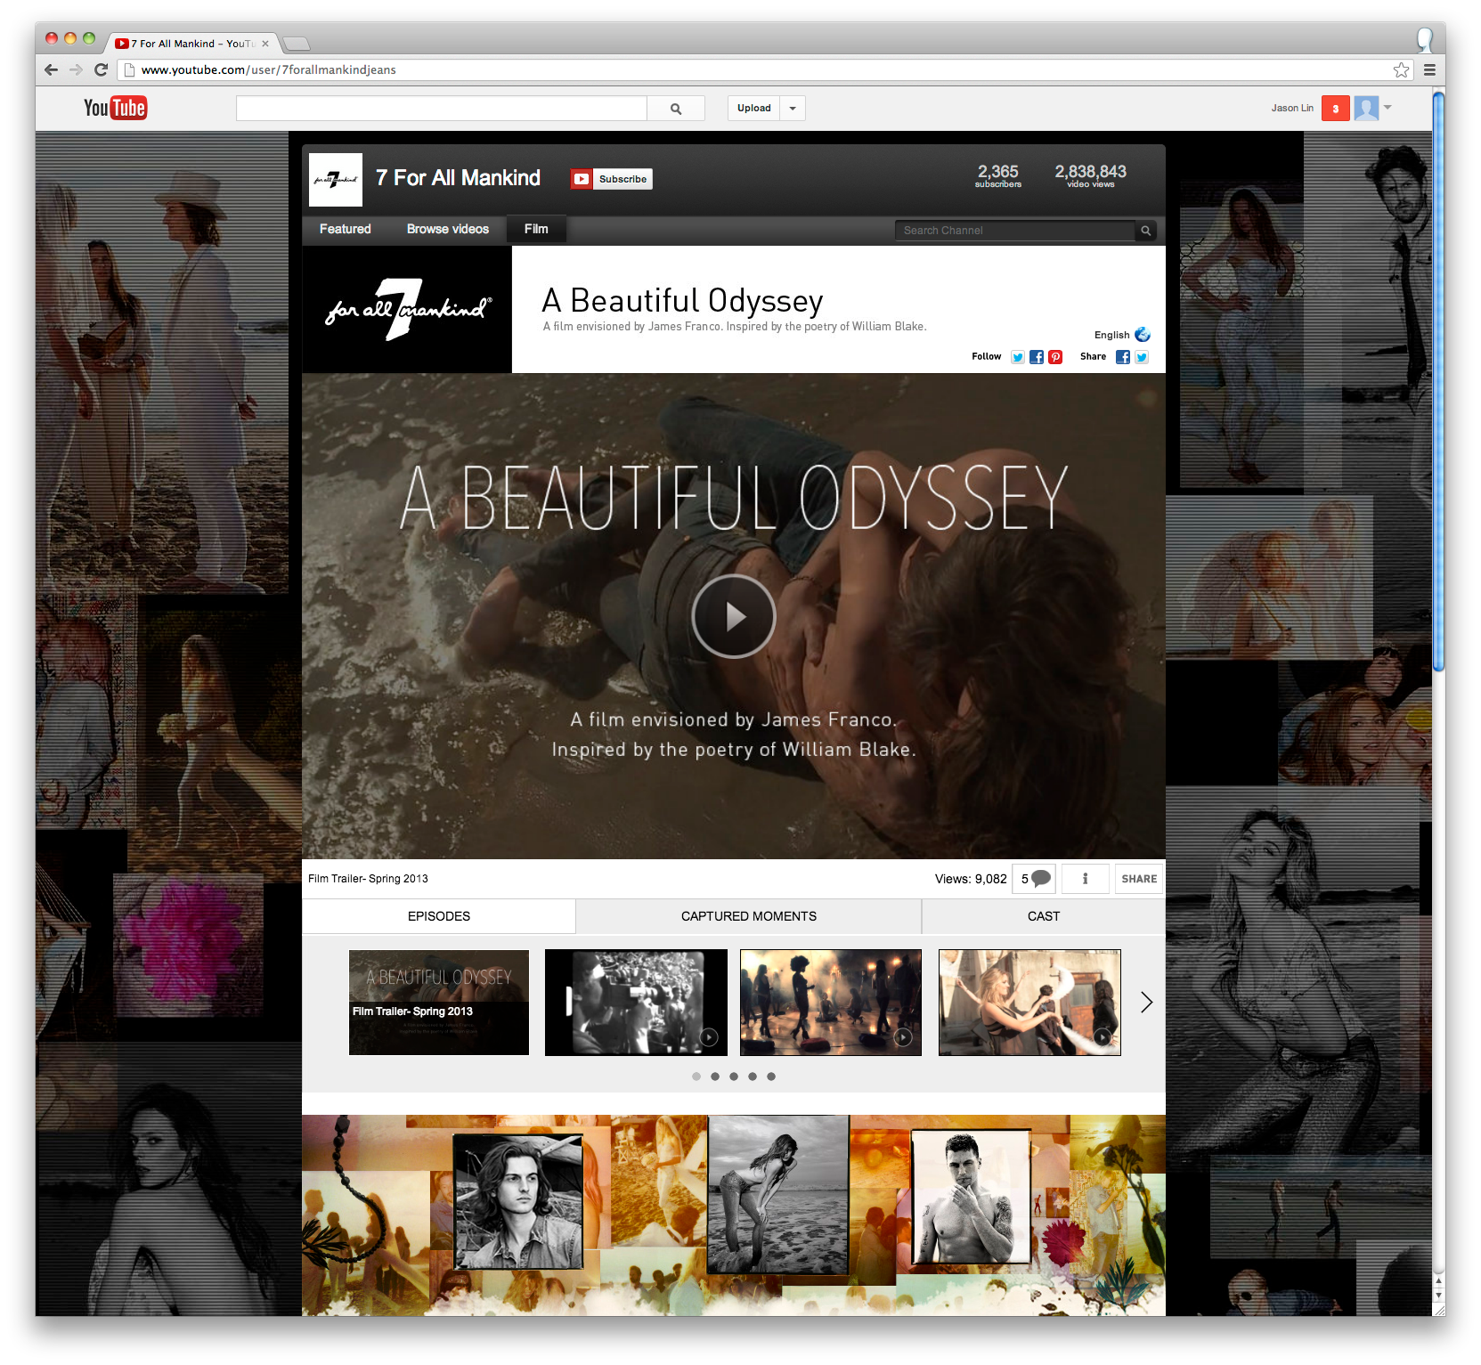Close the 7 For All Mankind browser tab

[265, 44]
